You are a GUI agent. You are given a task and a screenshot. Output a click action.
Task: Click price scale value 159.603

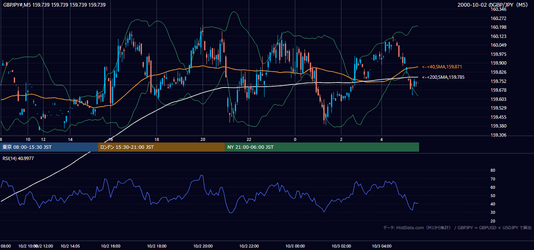(498, 99)
